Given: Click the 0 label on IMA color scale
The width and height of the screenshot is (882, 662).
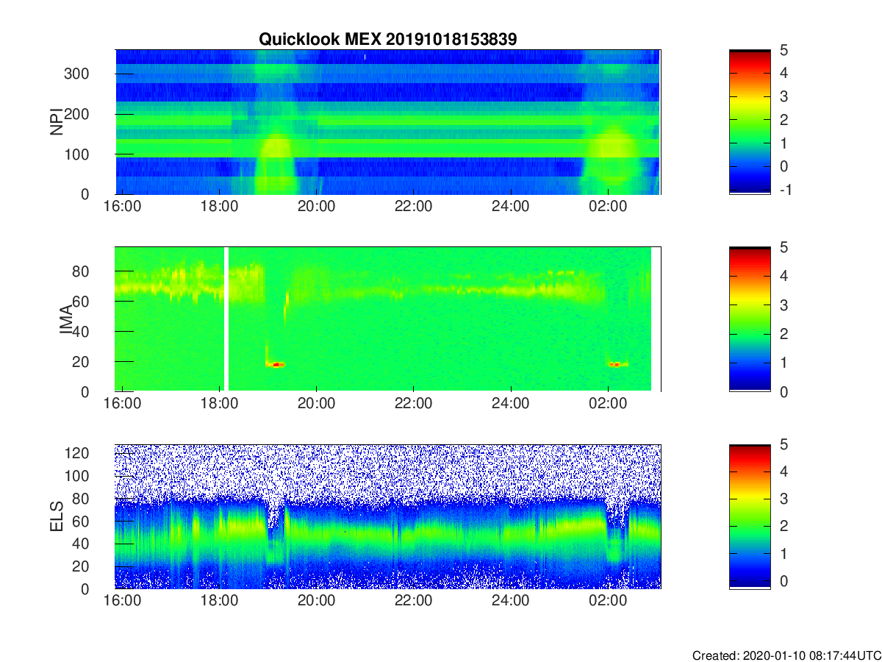Looking at the screenshot, I should 784,391.
